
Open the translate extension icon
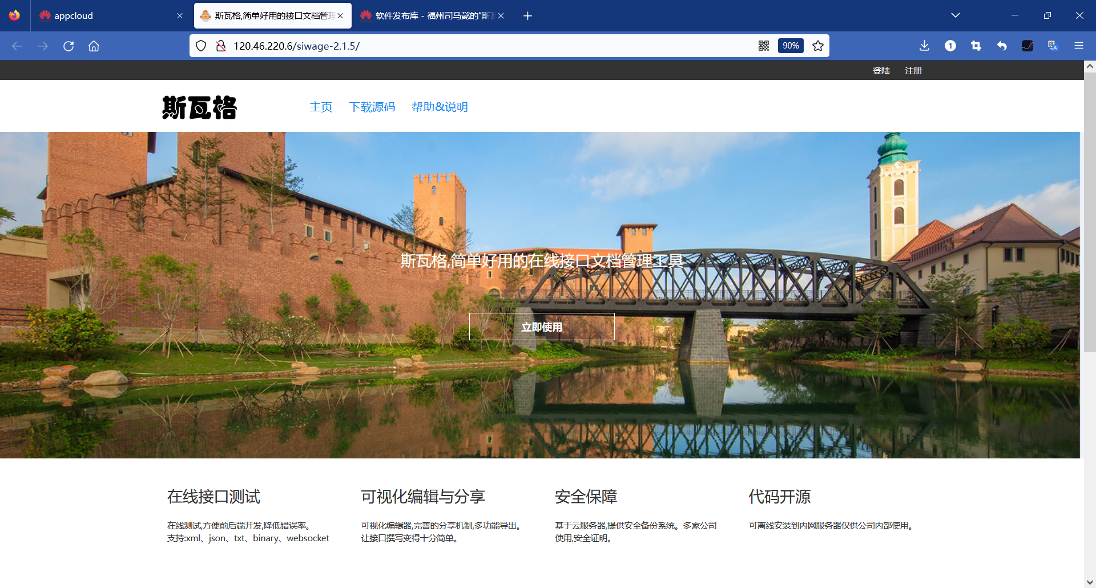1052,46
